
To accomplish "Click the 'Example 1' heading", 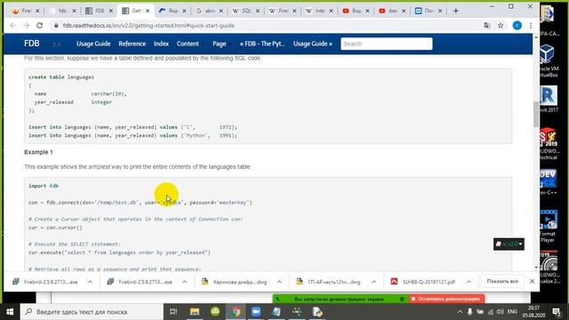I will 38,152.
